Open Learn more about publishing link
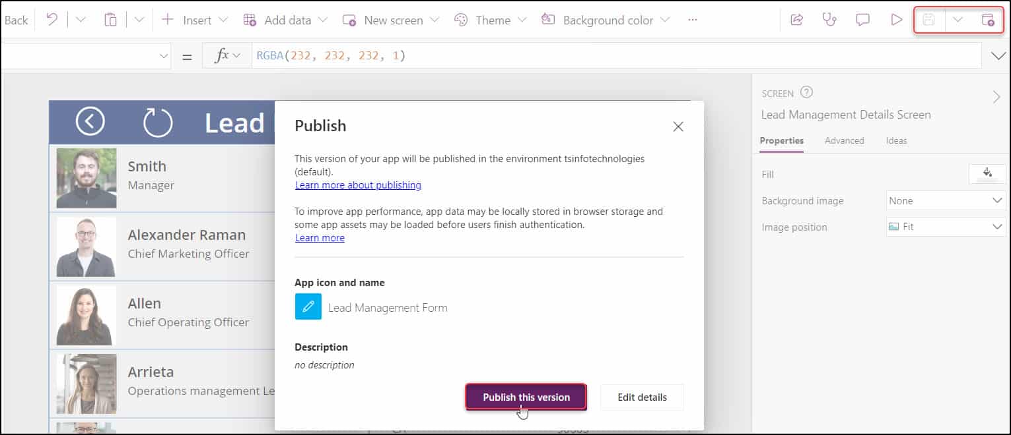The height and width of the screenshot is (435, 1011). [357, 185]
